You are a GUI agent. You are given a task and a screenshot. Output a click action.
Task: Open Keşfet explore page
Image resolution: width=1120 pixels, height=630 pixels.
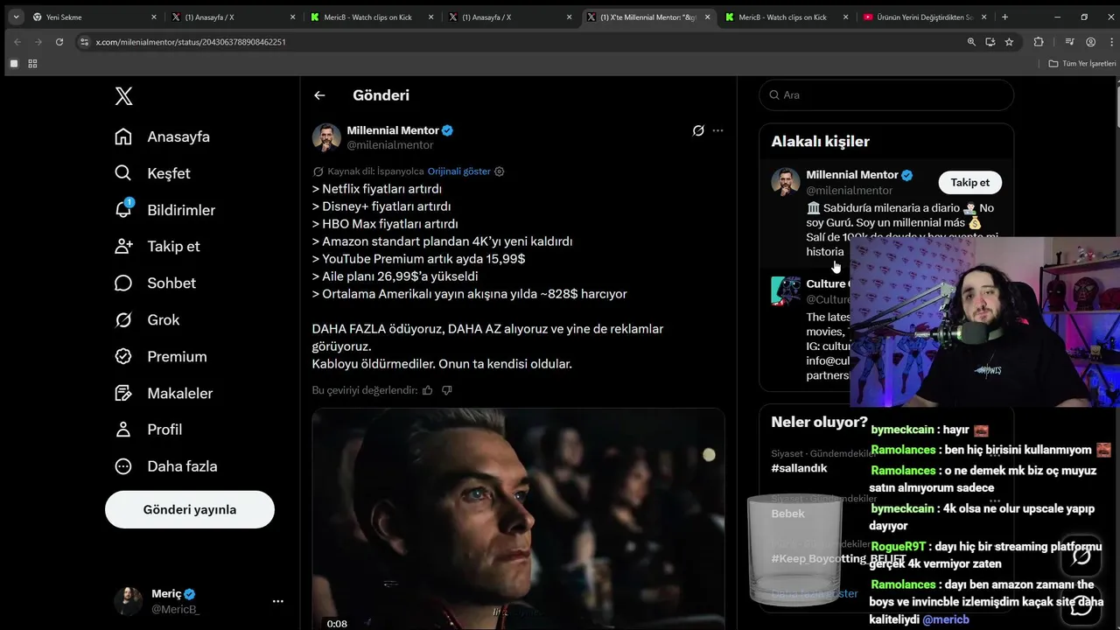point(152,173)
